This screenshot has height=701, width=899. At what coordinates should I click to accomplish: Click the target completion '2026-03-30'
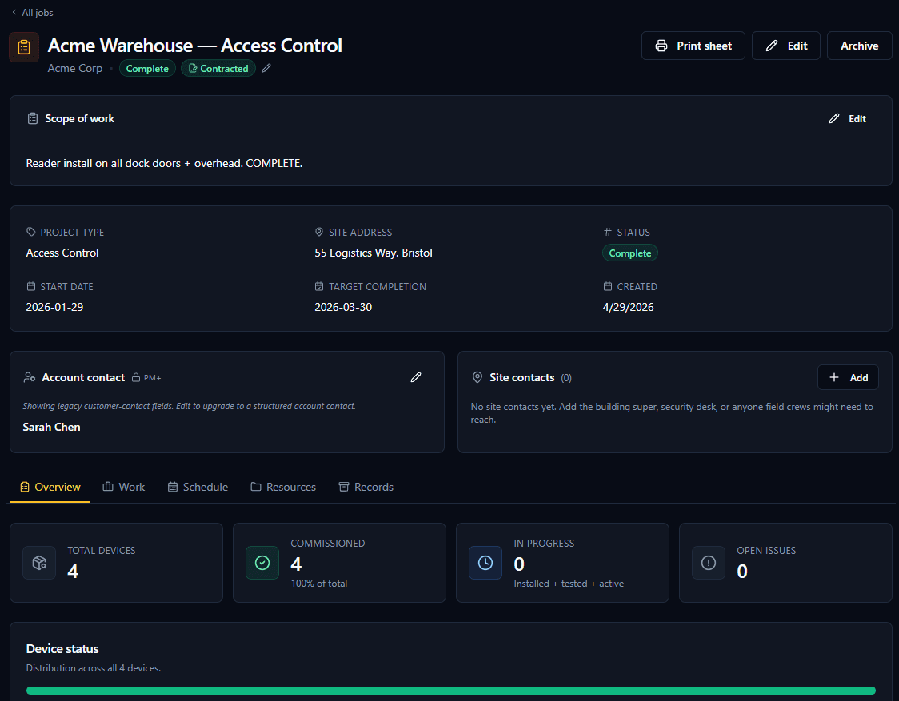[343, 307]
